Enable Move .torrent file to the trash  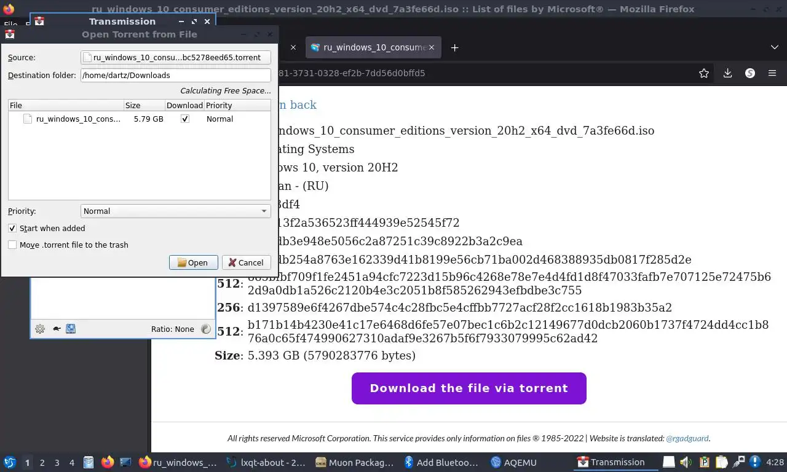tap(12, 245)
